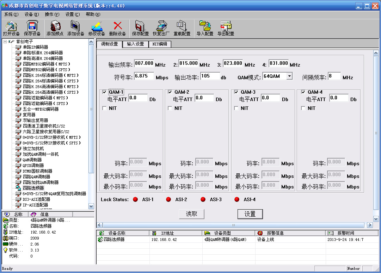
Task: Click the 报警信息 column header icon
Action: point(260,233)
